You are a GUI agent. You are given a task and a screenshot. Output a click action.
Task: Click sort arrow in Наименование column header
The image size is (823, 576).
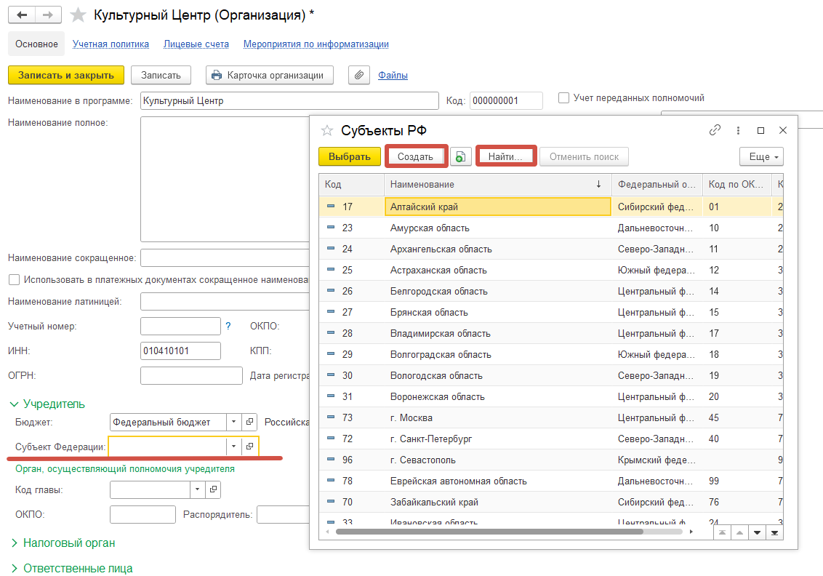coord(598,184)
